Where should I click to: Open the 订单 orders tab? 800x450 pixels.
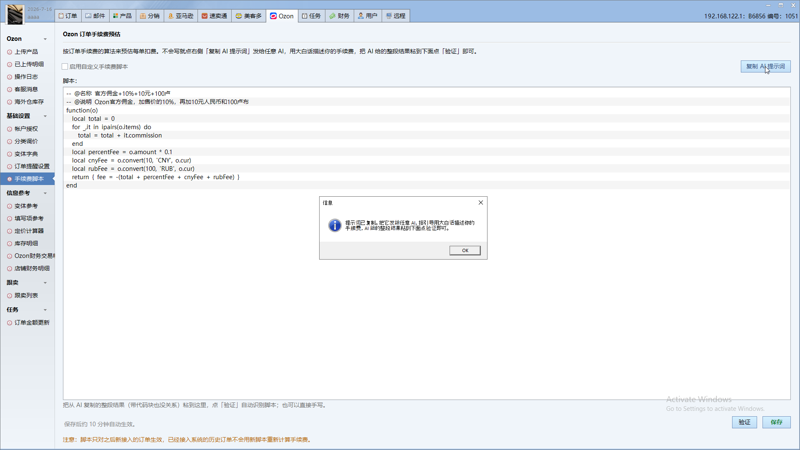pos(68,16)
